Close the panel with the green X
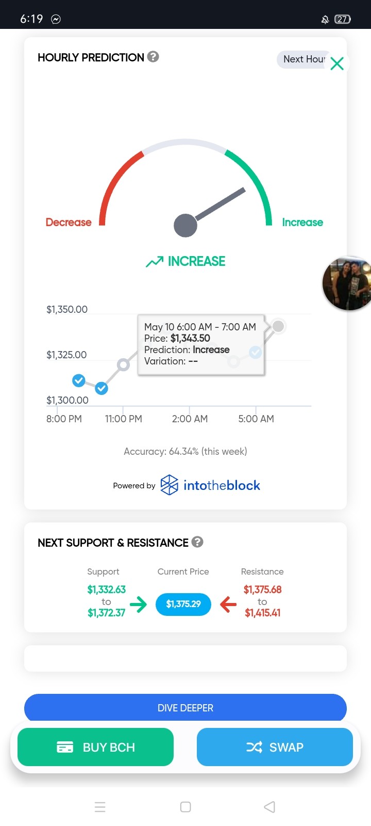This screenshot has width=371, height=826. pyautogui.click(x=337, y=63)
